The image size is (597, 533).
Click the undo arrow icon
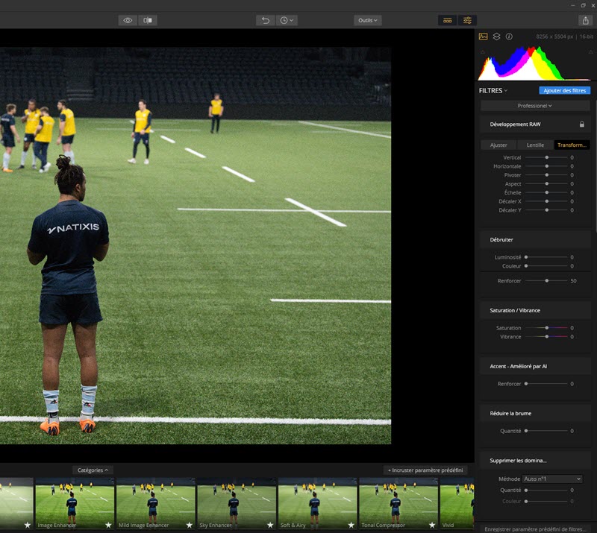click(x=266, y=20)
